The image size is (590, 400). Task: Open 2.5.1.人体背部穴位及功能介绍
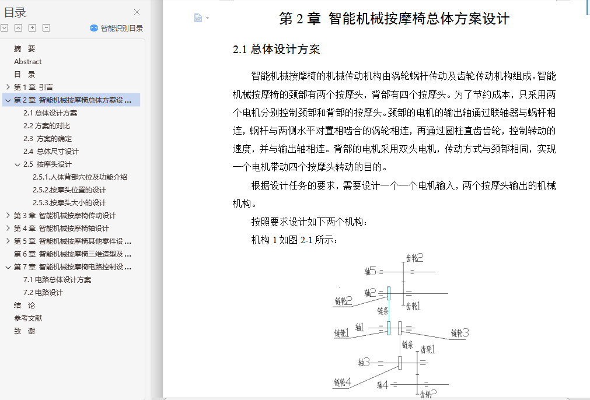coord(80,177)
